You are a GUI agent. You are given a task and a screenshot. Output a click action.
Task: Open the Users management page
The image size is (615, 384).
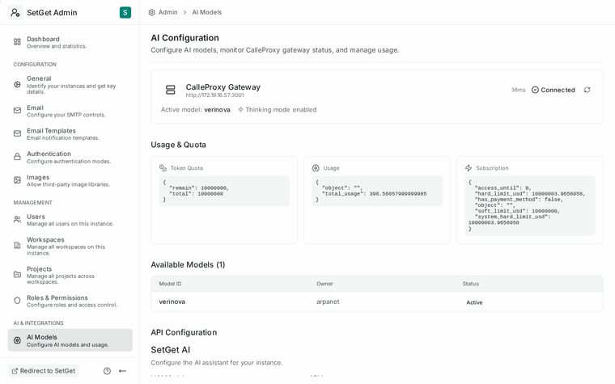coord(70,220)
